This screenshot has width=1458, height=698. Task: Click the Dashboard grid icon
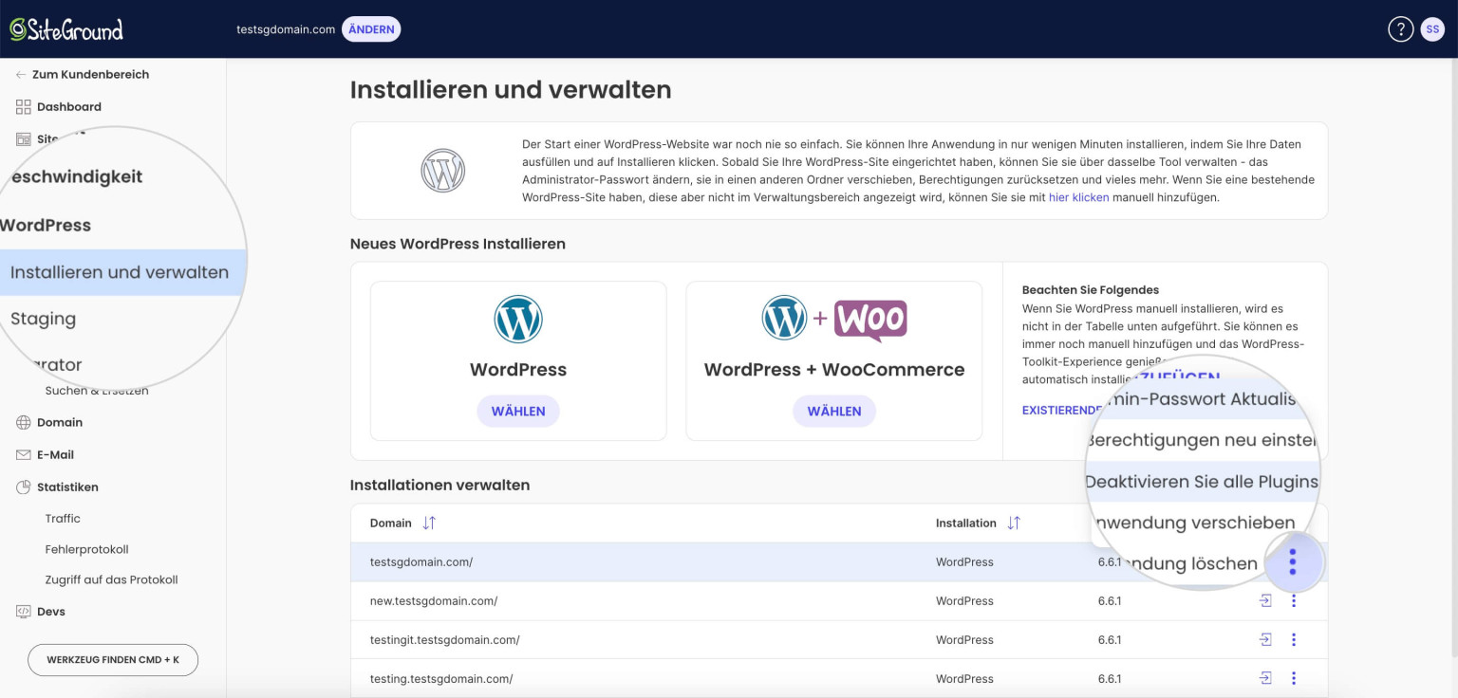24,107
